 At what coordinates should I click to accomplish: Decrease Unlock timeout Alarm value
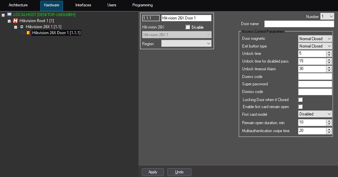[329, 71]
